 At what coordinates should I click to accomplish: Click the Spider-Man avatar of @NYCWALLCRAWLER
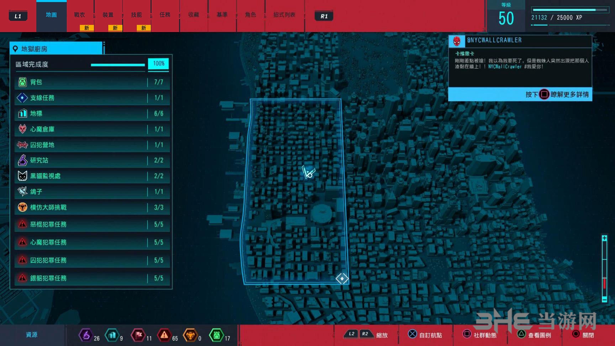coord(457,41)
